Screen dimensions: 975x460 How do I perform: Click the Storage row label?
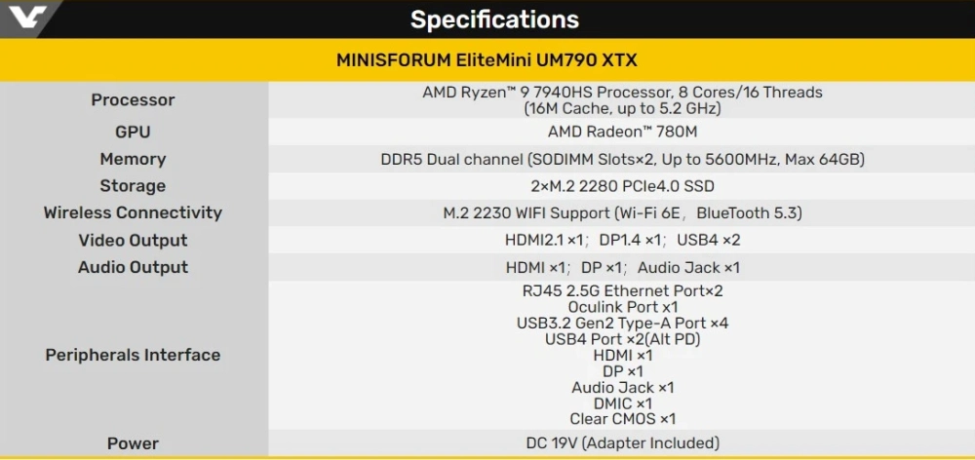pos(133,186)
